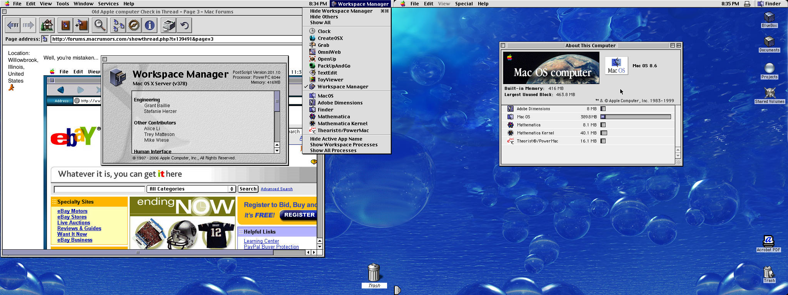The height and width of the screenshot is (295, 788).
Task: Switch to Mathematica Kernel in the application menu
Action: coord(347,123)
